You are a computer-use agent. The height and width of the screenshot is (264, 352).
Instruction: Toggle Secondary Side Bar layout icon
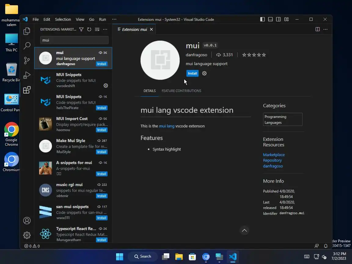coord(278,19)
